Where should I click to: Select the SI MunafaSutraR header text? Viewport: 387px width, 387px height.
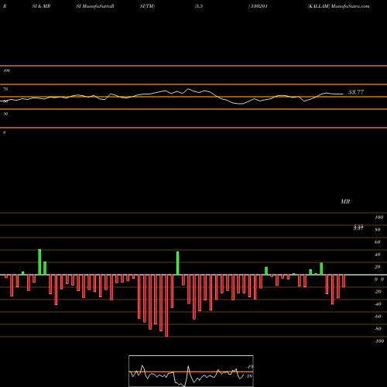coord(95,6)
